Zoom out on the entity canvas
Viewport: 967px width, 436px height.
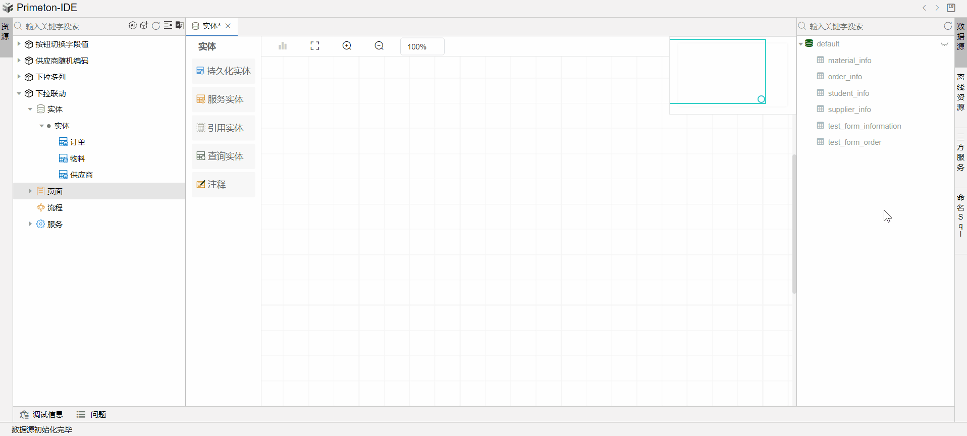pyautogui.click(x=379, y=46)
